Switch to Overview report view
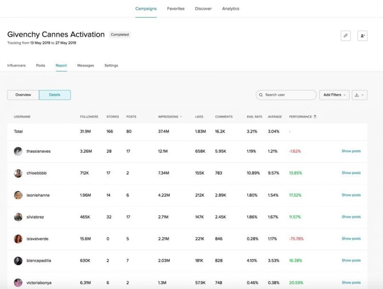 point(23,95)
